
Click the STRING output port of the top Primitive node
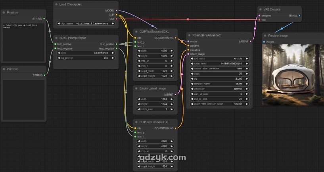pyautogui.click(x=44, y=19)
